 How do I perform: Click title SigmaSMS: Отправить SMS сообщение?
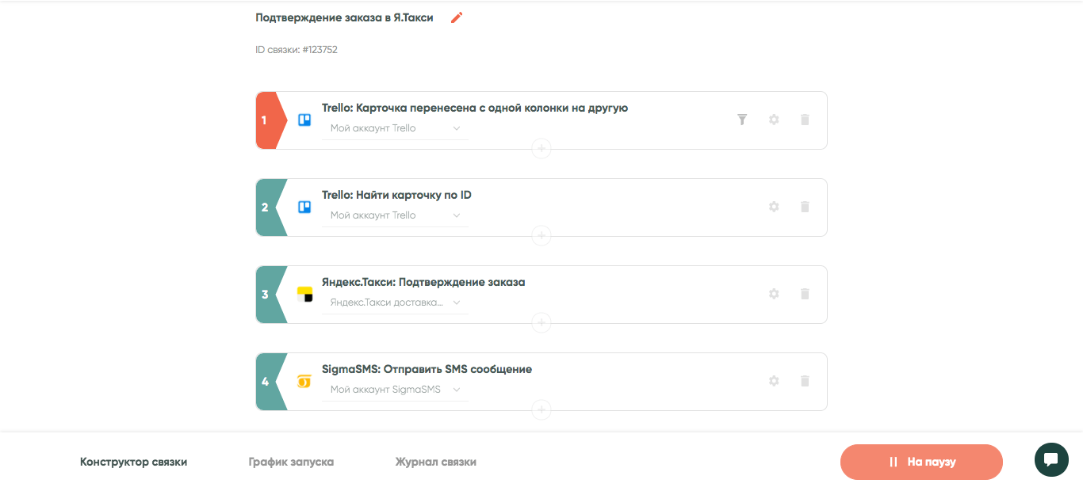(427, 369)
